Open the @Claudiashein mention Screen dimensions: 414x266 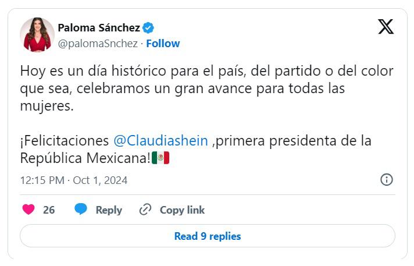coord(160,141)
